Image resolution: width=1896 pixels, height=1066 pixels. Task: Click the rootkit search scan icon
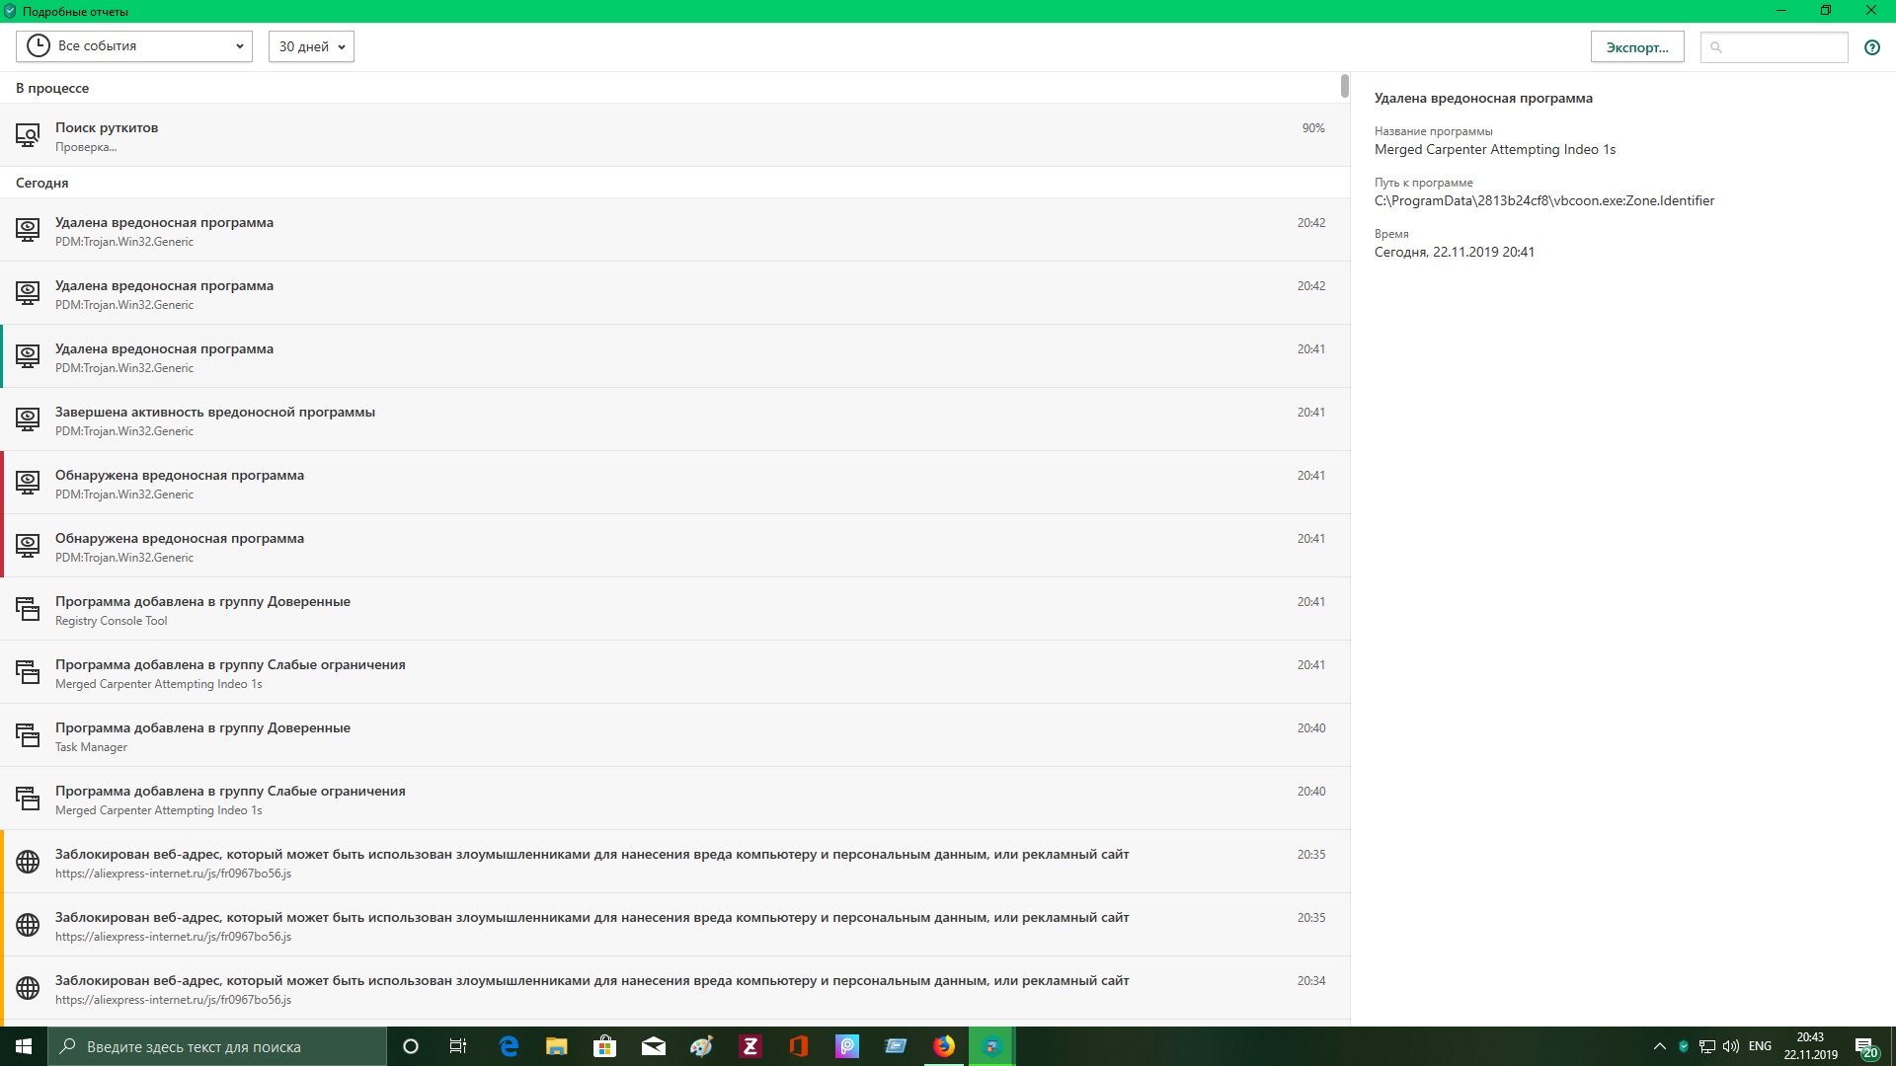click(28, 135)
